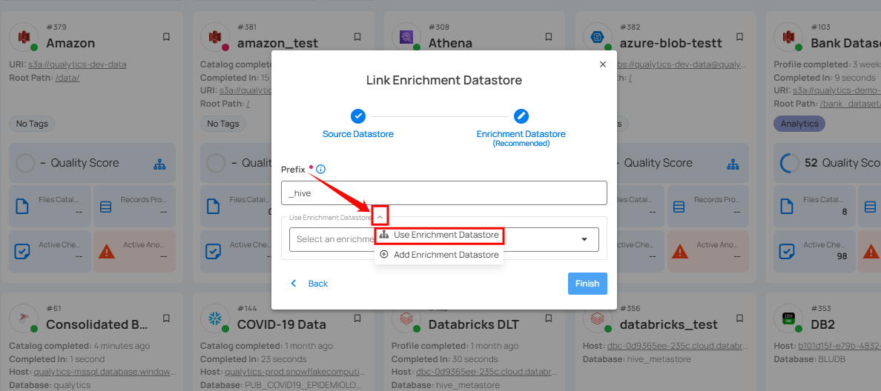
Task: Click the Prefix info icon
Action: (x=320, y=170)
